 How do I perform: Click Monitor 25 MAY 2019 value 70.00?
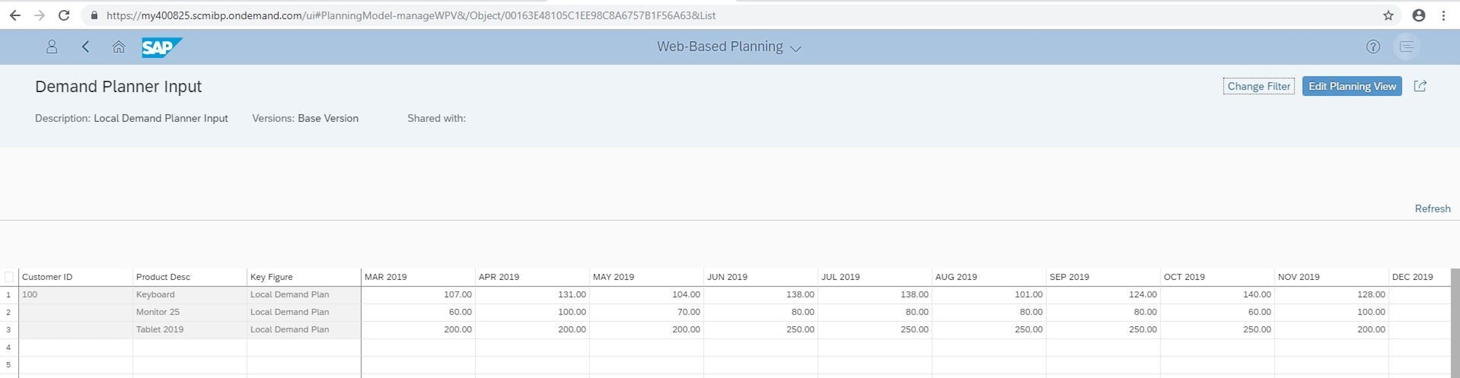point(647,312)
